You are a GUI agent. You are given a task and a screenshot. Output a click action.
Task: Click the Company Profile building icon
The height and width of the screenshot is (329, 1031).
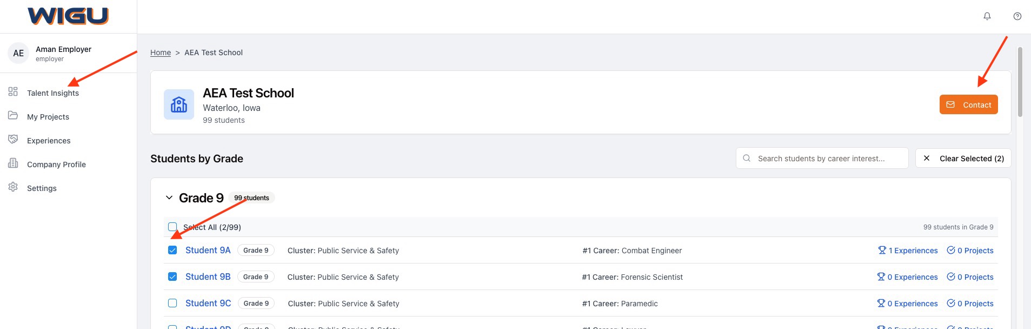click(13, 163)
